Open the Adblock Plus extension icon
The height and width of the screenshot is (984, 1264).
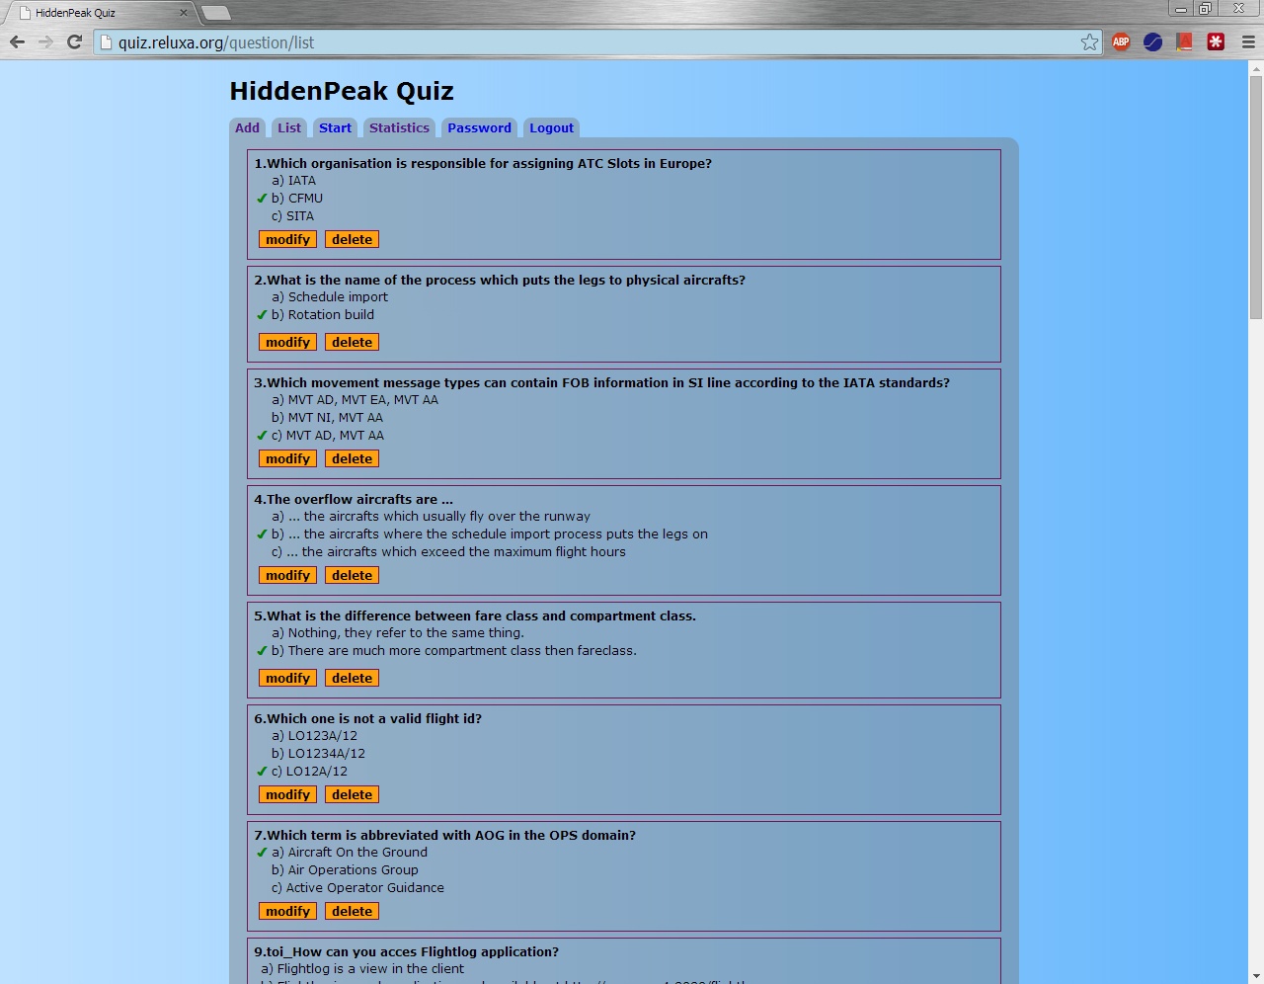coord(1121,41)
